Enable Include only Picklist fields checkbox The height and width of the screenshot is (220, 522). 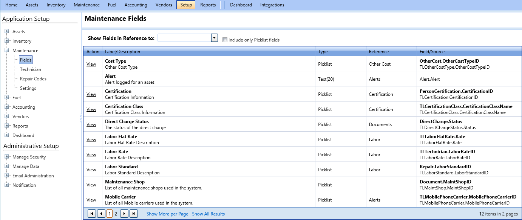[x=225, y=40]
